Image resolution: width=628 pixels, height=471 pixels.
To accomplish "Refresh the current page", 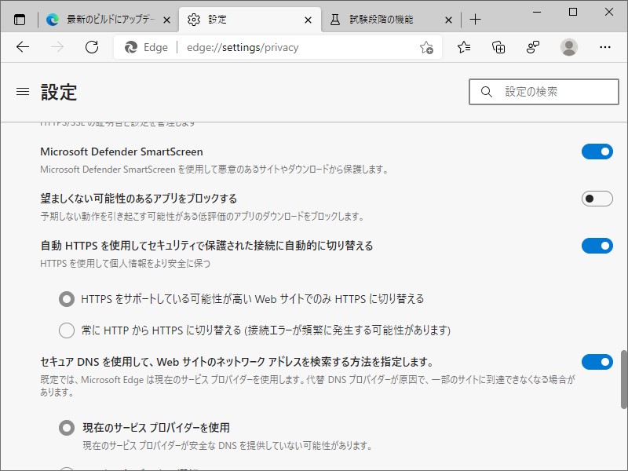I will 92,47.
